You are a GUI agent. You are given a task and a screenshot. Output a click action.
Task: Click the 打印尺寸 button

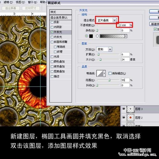point(31,8)
